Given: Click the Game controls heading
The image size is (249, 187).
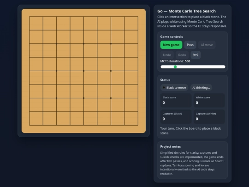Looking at the screenshot, I should [172, 37].
